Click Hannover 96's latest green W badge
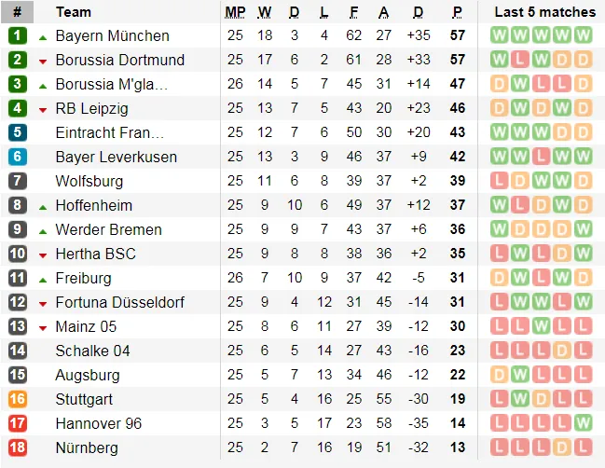The height and width of the screenshot is (468, 605). pyautogui.click(x=584, y=423)
